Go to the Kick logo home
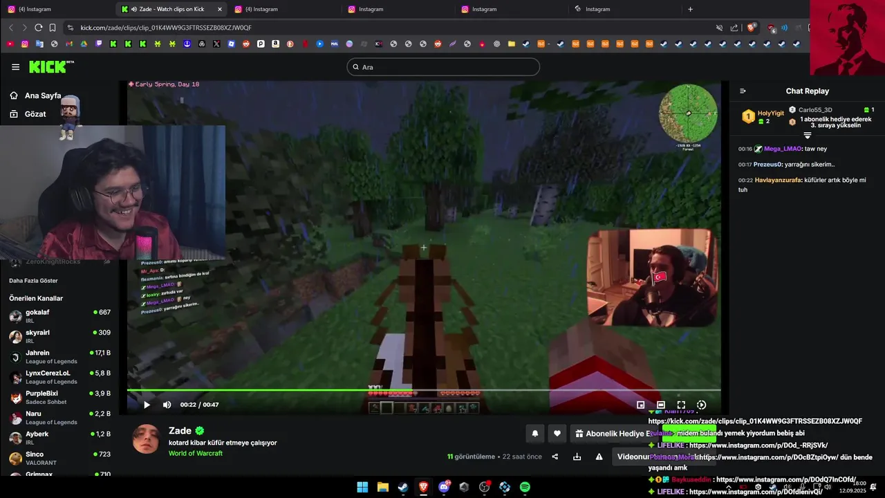The image size is (885, 498). pos(51,67)
